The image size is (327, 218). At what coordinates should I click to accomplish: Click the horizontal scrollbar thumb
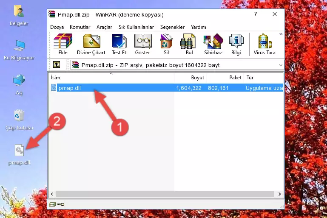165,194
